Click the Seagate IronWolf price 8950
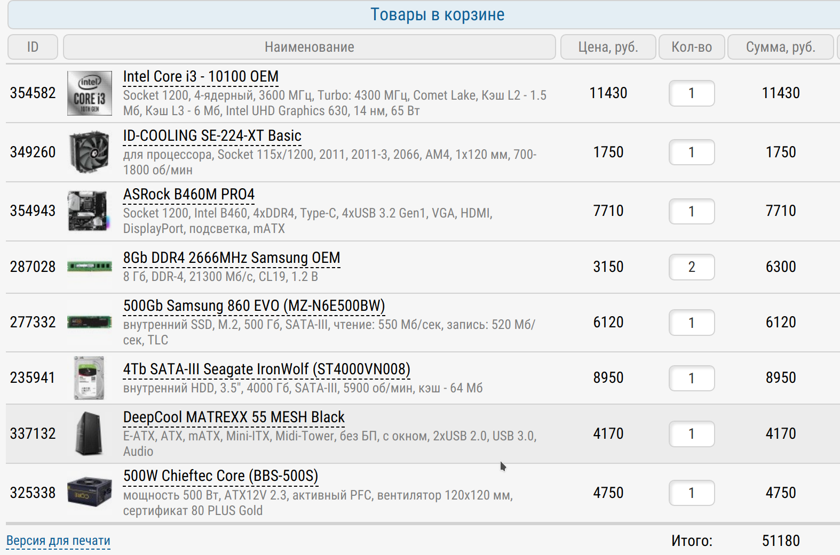This screenshot has width=840, height=555. (608, 377)
